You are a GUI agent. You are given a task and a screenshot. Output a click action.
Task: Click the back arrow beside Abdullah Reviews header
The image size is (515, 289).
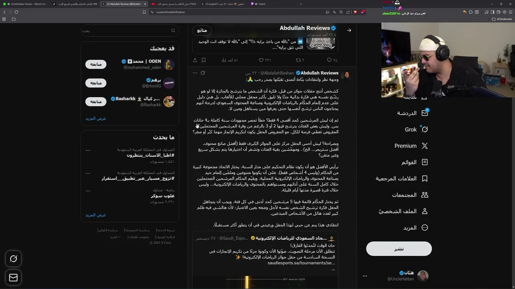tap(349, 30)
